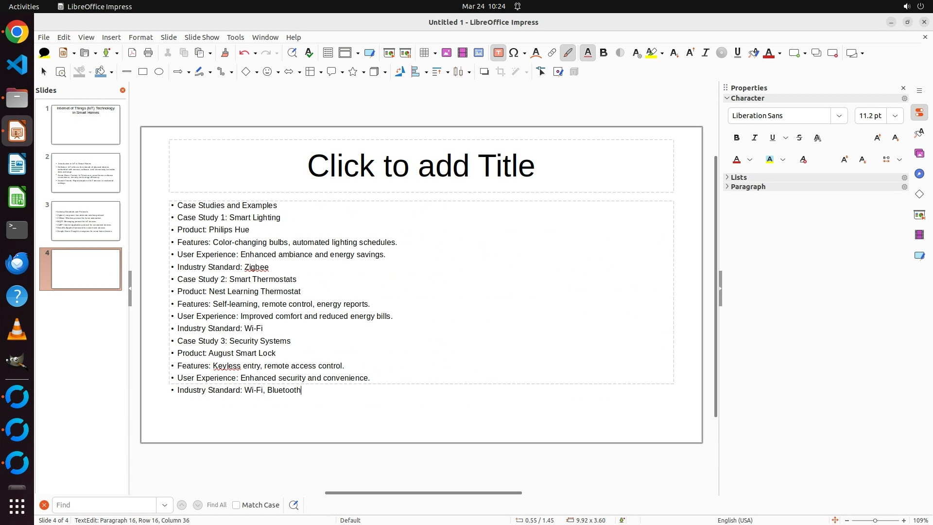Select slide 2 thumbnail
The image size is (933, 525).
pyautogui.click(x=86, y=173)
